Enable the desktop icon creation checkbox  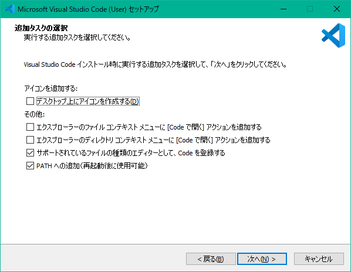click(30, 101)
